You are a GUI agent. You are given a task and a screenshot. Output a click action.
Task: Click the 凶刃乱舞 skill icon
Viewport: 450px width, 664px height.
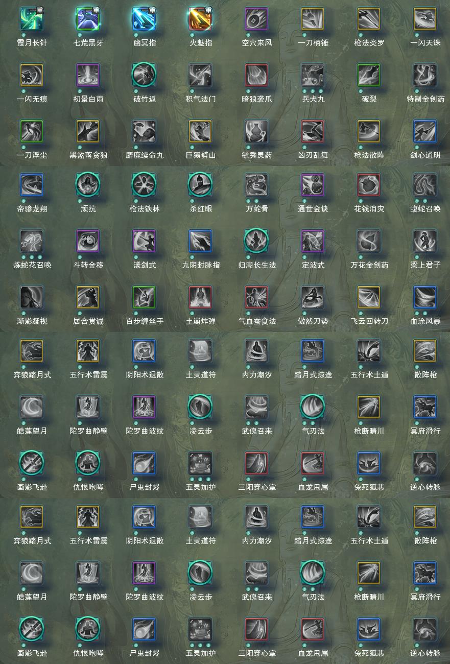(313, 131)
